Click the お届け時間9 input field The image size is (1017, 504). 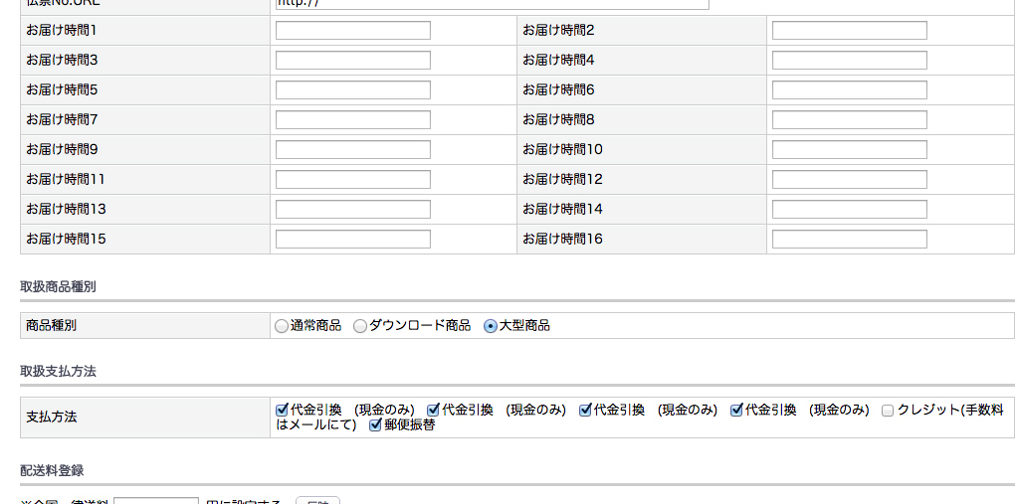352,150
